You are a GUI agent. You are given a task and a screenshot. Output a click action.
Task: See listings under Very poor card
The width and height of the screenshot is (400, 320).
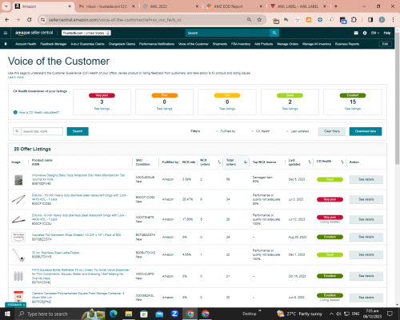[x=102, y=109]
